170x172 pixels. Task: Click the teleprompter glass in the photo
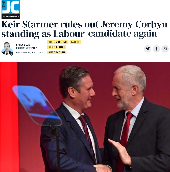[x=37, y=106]
